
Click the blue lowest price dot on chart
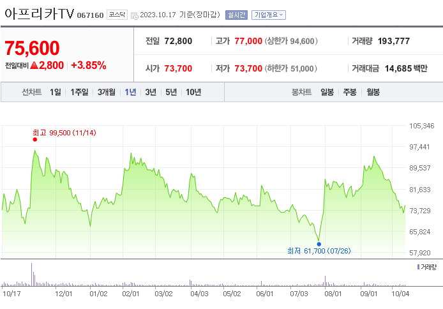pos(319,244)
